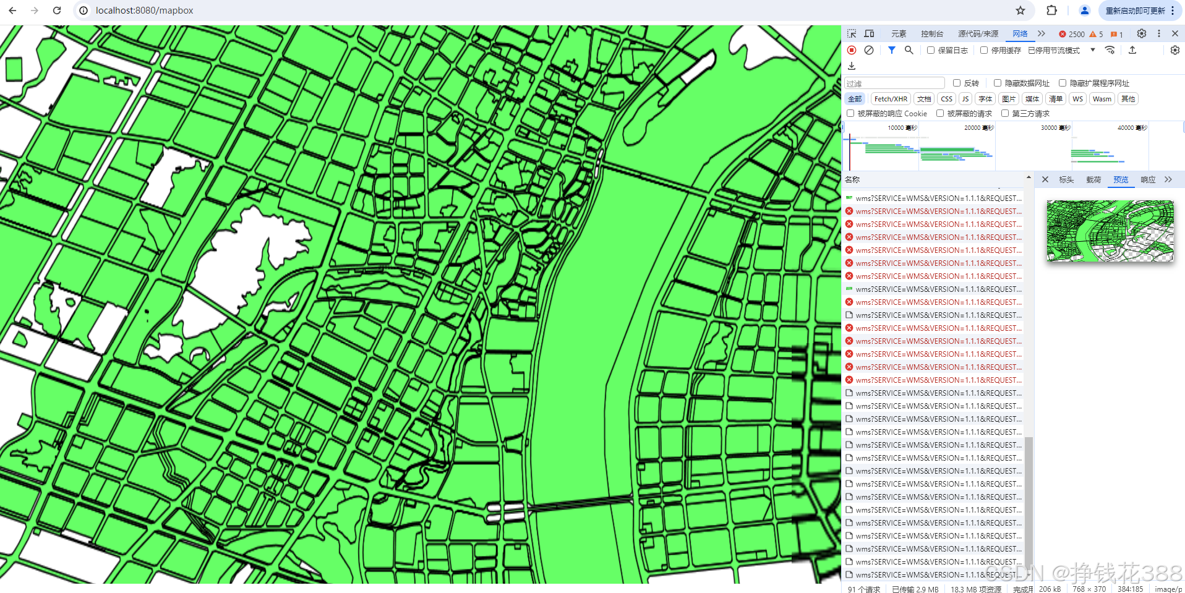Screen dimensions: 1185x593
Task: Toggle the network filter bar
Action: point(891,50)
